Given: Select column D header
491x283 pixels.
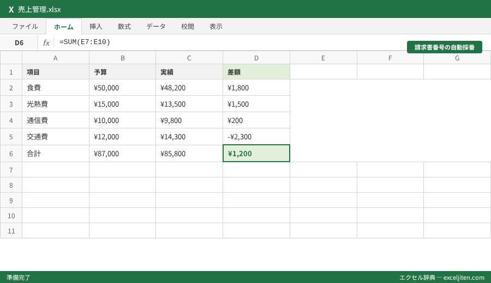Looking at the screenshot, I should [x=256, y=58].
